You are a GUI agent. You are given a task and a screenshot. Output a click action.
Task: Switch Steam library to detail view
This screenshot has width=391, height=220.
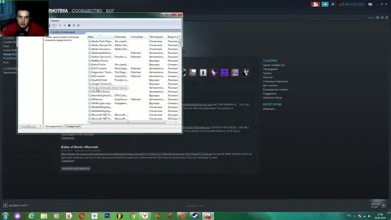pos(377,18)
